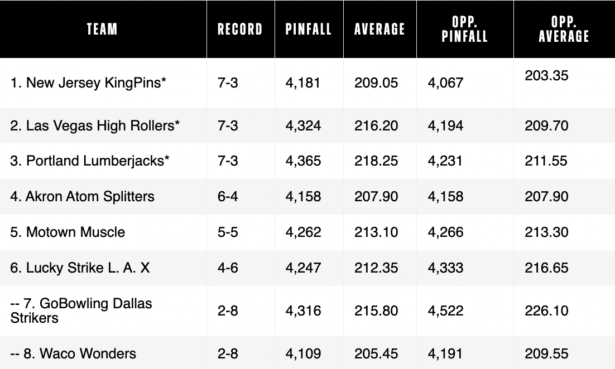Image resolution: width=615 pixels, height=369 pixels.
Task: Click the AVERAGE column header
Action: click(x=379, y=29)
